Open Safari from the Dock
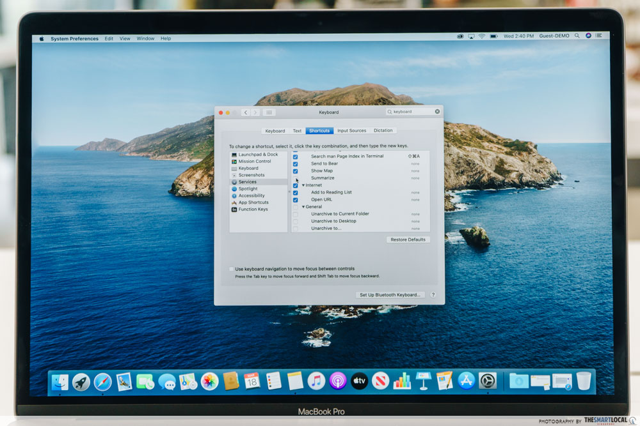 click(x=102, y=381)
